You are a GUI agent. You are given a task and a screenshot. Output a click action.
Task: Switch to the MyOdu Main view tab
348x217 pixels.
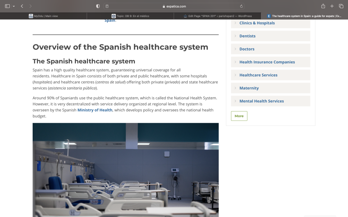point(43,16)
